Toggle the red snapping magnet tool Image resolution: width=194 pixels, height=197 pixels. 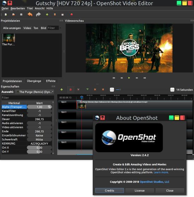pos(71,89)
